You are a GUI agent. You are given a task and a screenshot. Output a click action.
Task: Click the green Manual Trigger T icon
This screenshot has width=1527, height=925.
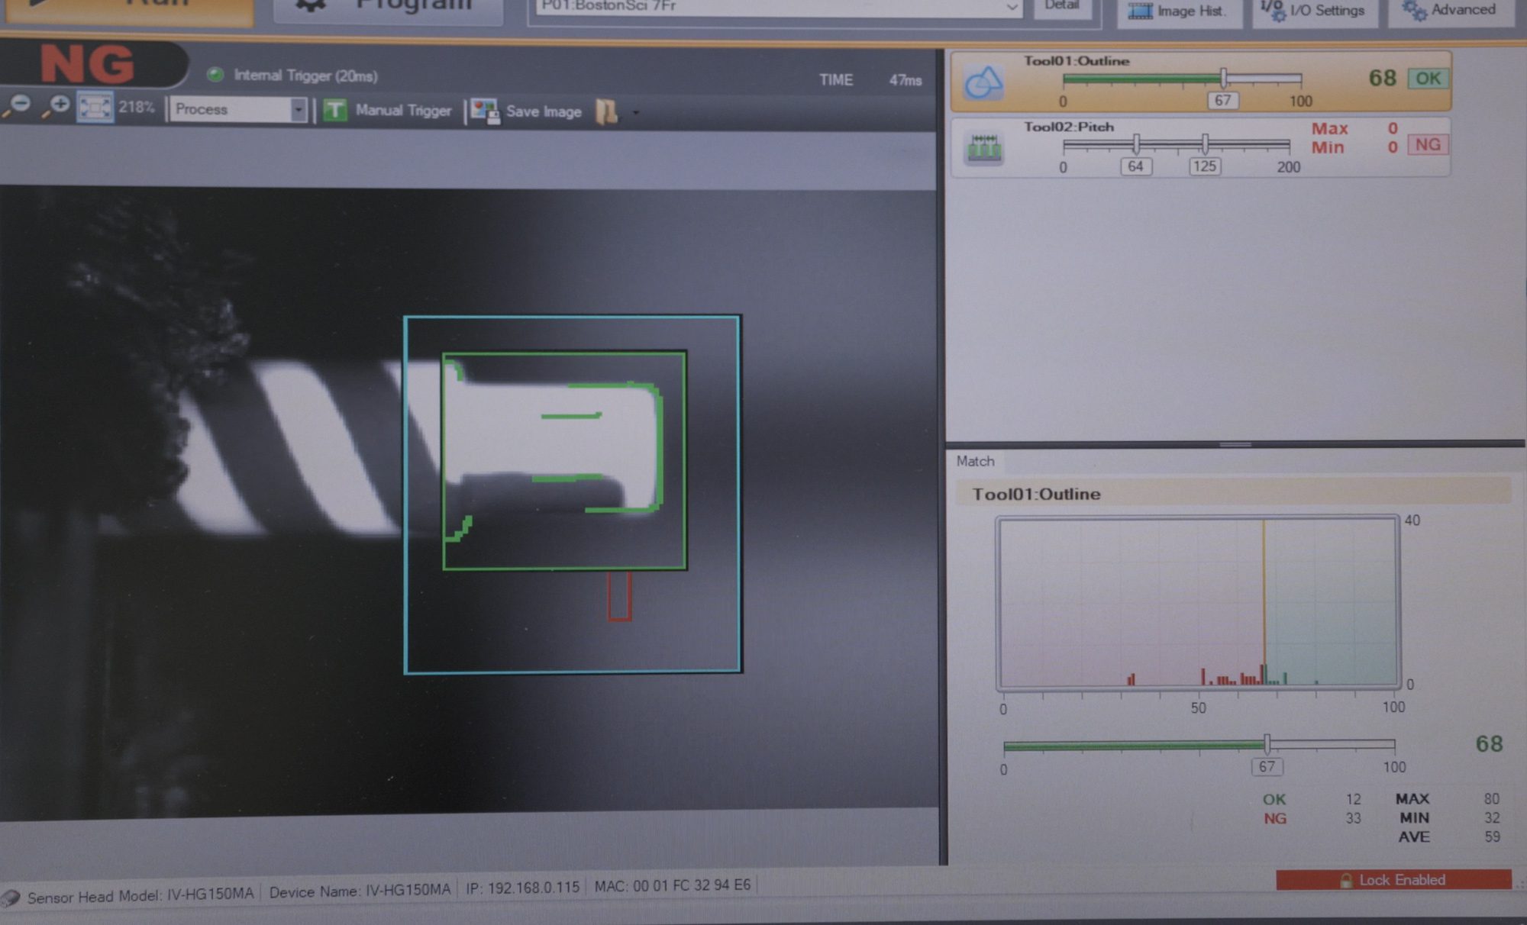click(x=334, y=111)
